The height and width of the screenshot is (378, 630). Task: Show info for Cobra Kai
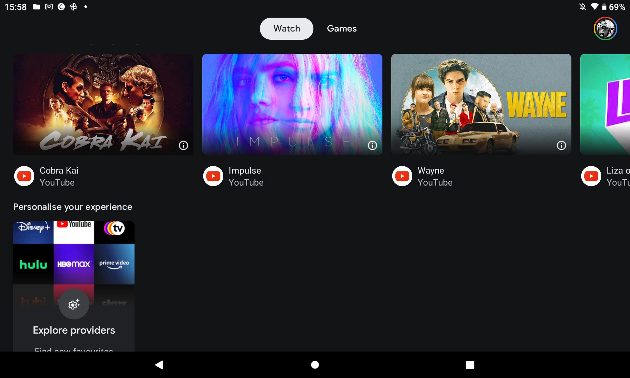[184, 145]
